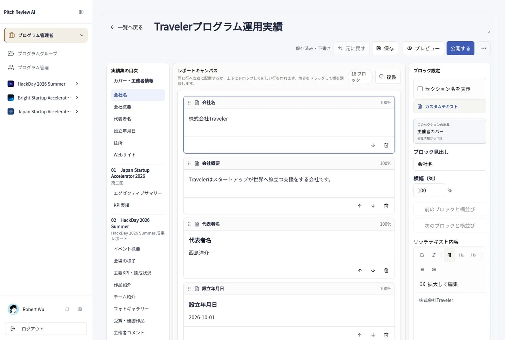Expand Japan Startup Accelerator sidebar chevron

click(x=77, y=112)
